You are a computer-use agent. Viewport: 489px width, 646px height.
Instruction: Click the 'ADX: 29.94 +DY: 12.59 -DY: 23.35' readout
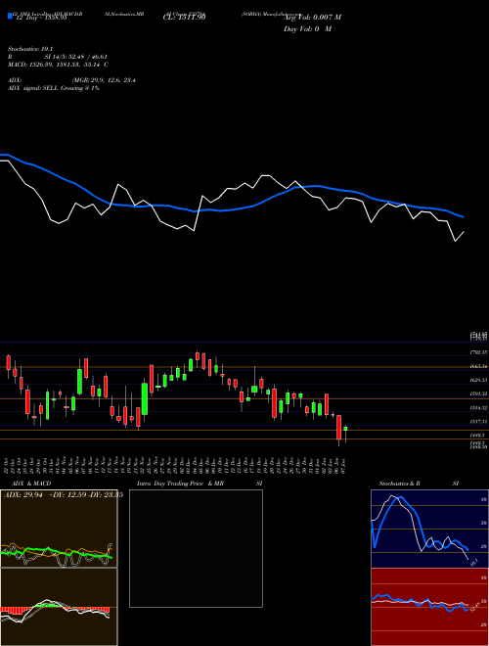pos(64,495)
